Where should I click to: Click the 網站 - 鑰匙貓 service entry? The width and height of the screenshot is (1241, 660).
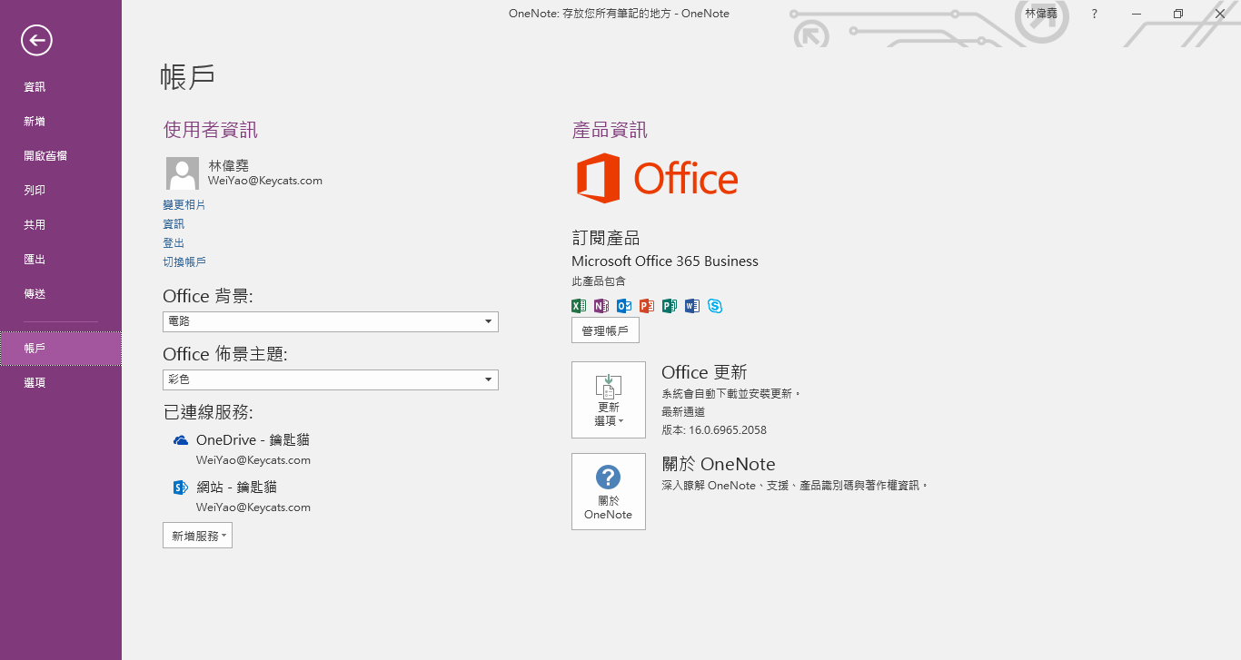point(236,488)
